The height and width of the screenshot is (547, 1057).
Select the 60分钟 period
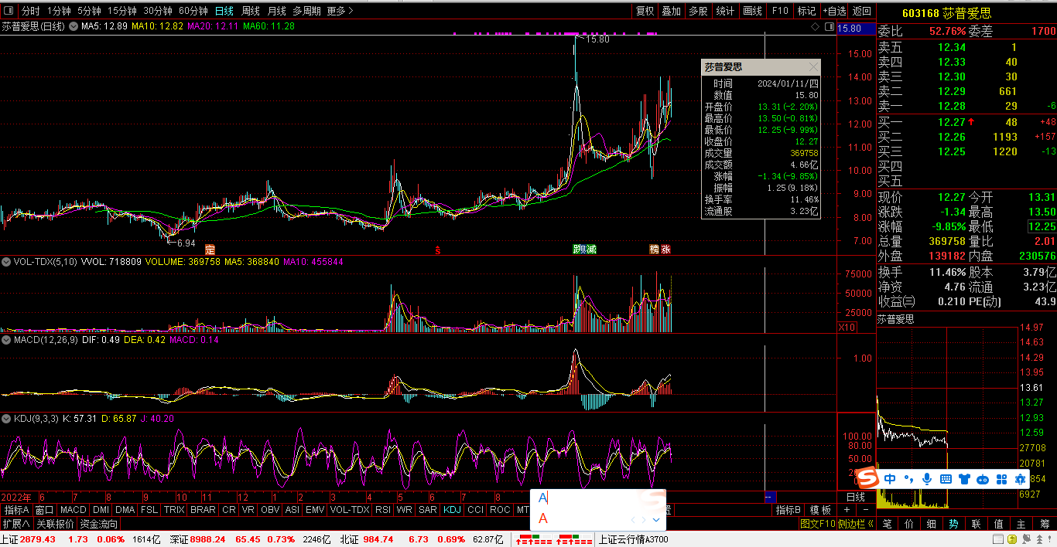coord(193,11)
